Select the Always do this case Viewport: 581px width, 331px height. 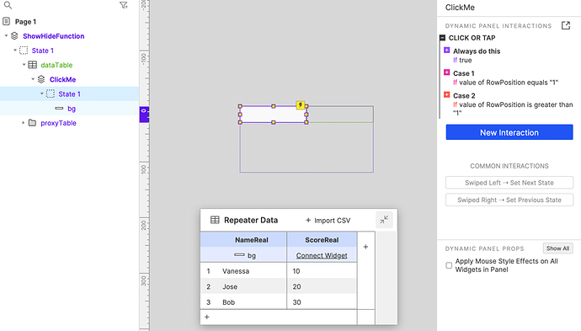(477, 51)
